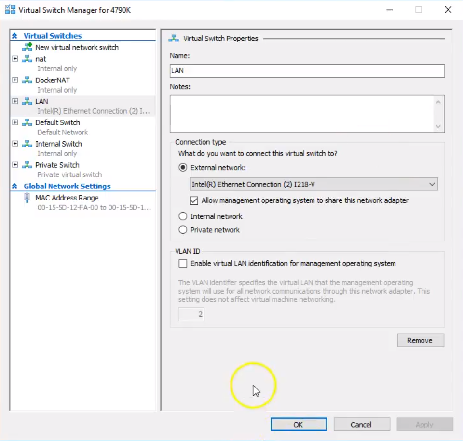Enable virtual LAN identification checkbox
463x441 pixels.
pyautogui.click(x=183, y=264)
